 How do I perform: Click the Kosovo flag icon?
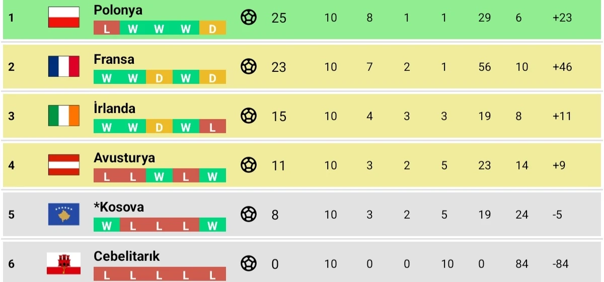[64, 214]
